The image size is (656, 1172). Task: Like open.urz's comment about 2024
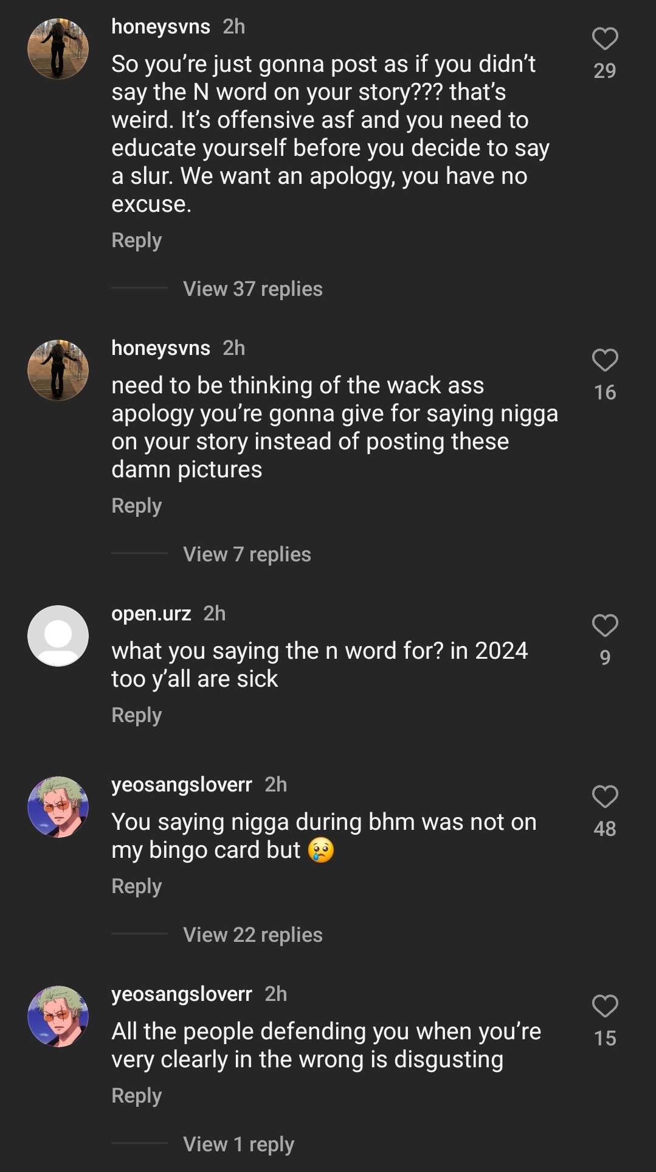pos(604,625)
